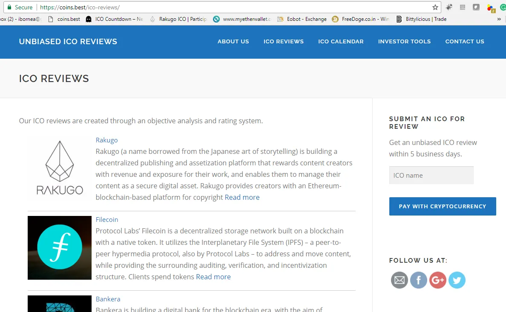The height and width of the screenshot is (312, 506).
Task: Open the www.myetherwallet bookmark
Action: click(x=242, y=19)
